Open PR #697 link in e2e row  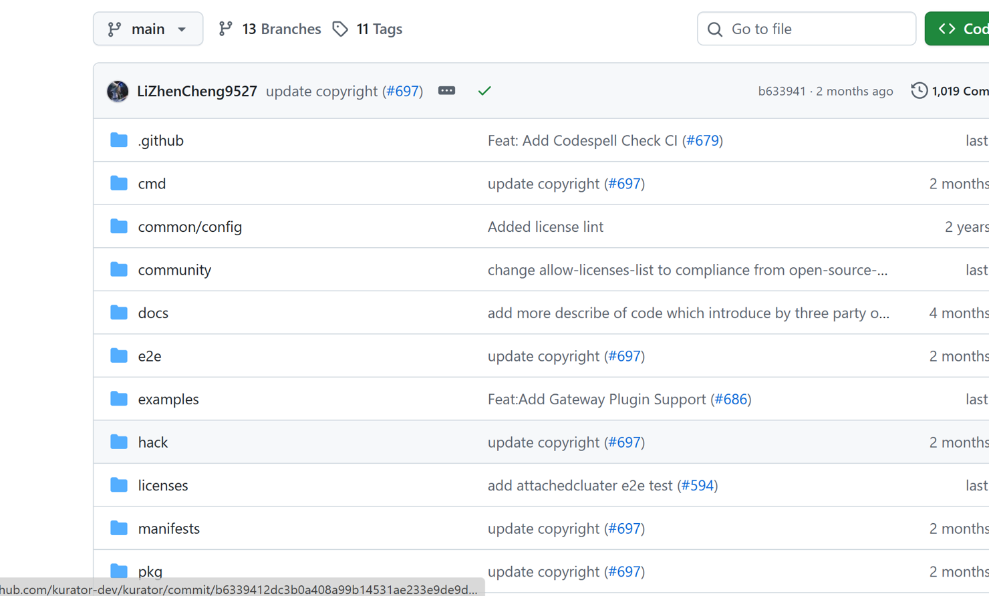tap(625, 356)
